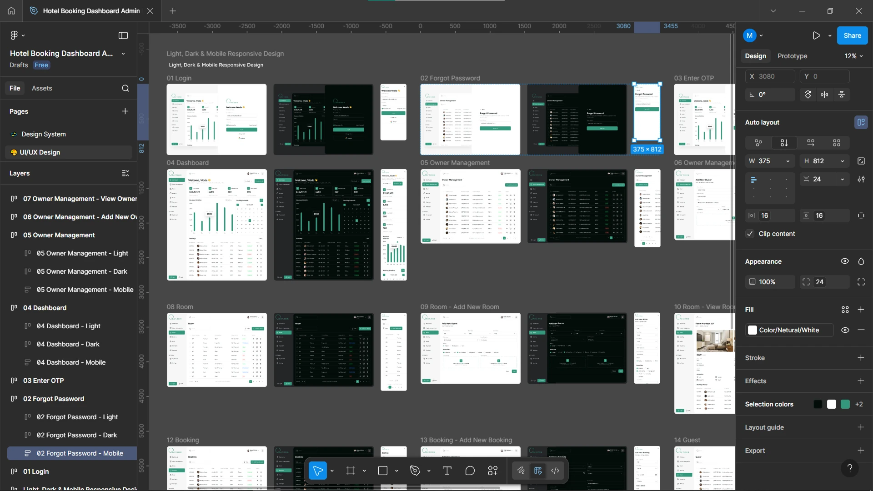Expand the Hotel Booking Dashboard title chevron
Screen dimensions: 873x491
123,53
